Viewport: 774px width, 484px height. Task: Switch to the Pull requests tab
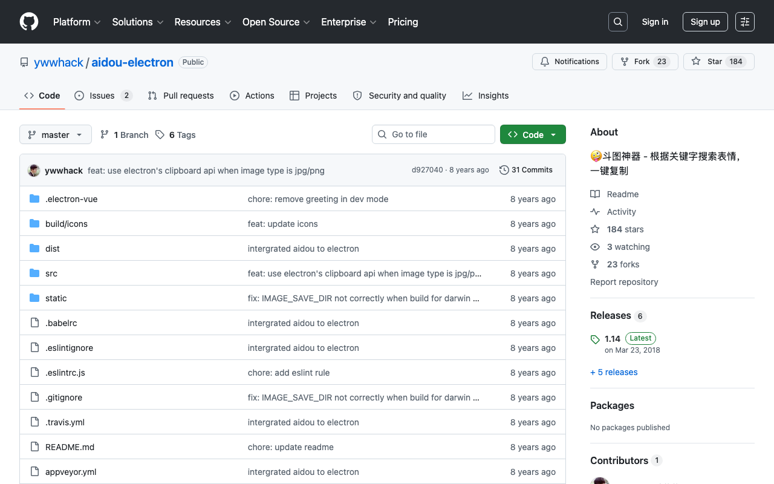click(x=181, y=96)
